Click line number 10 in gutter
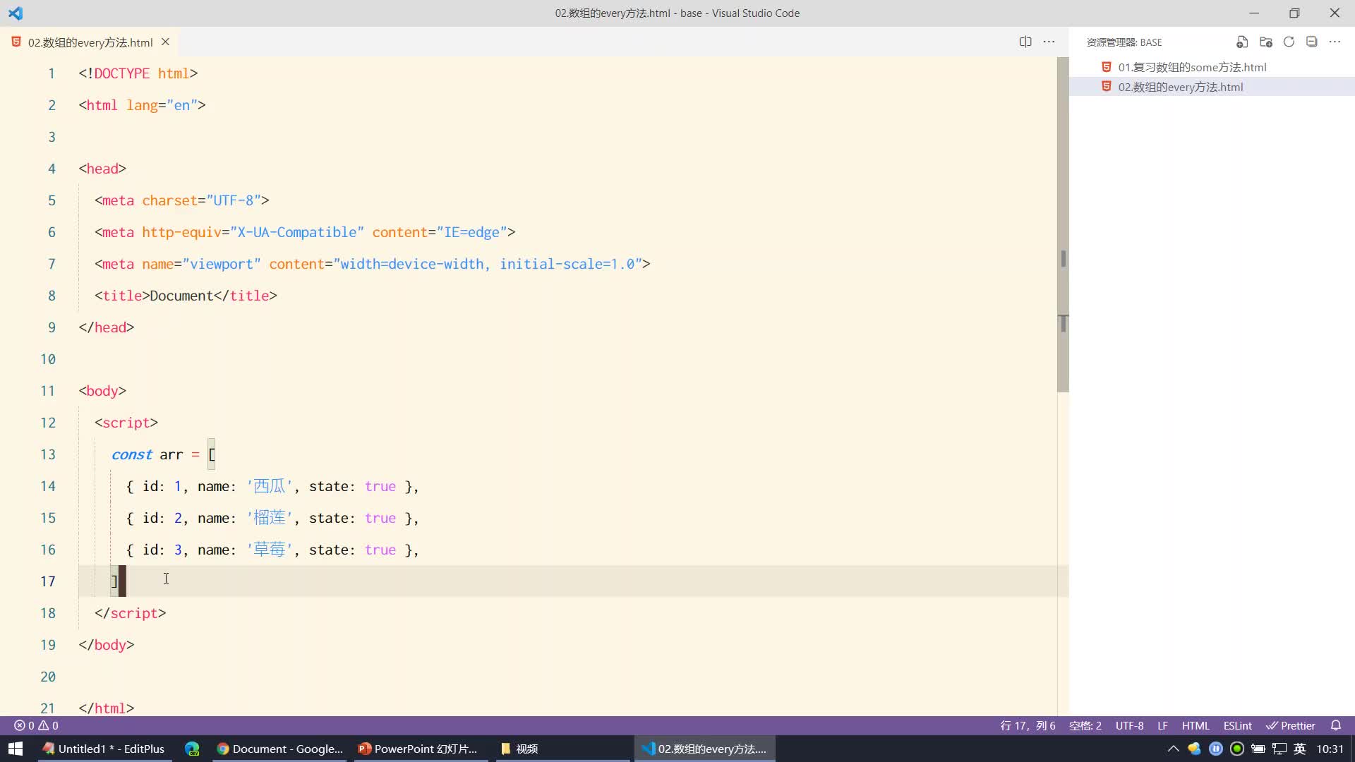 point(47,359)
